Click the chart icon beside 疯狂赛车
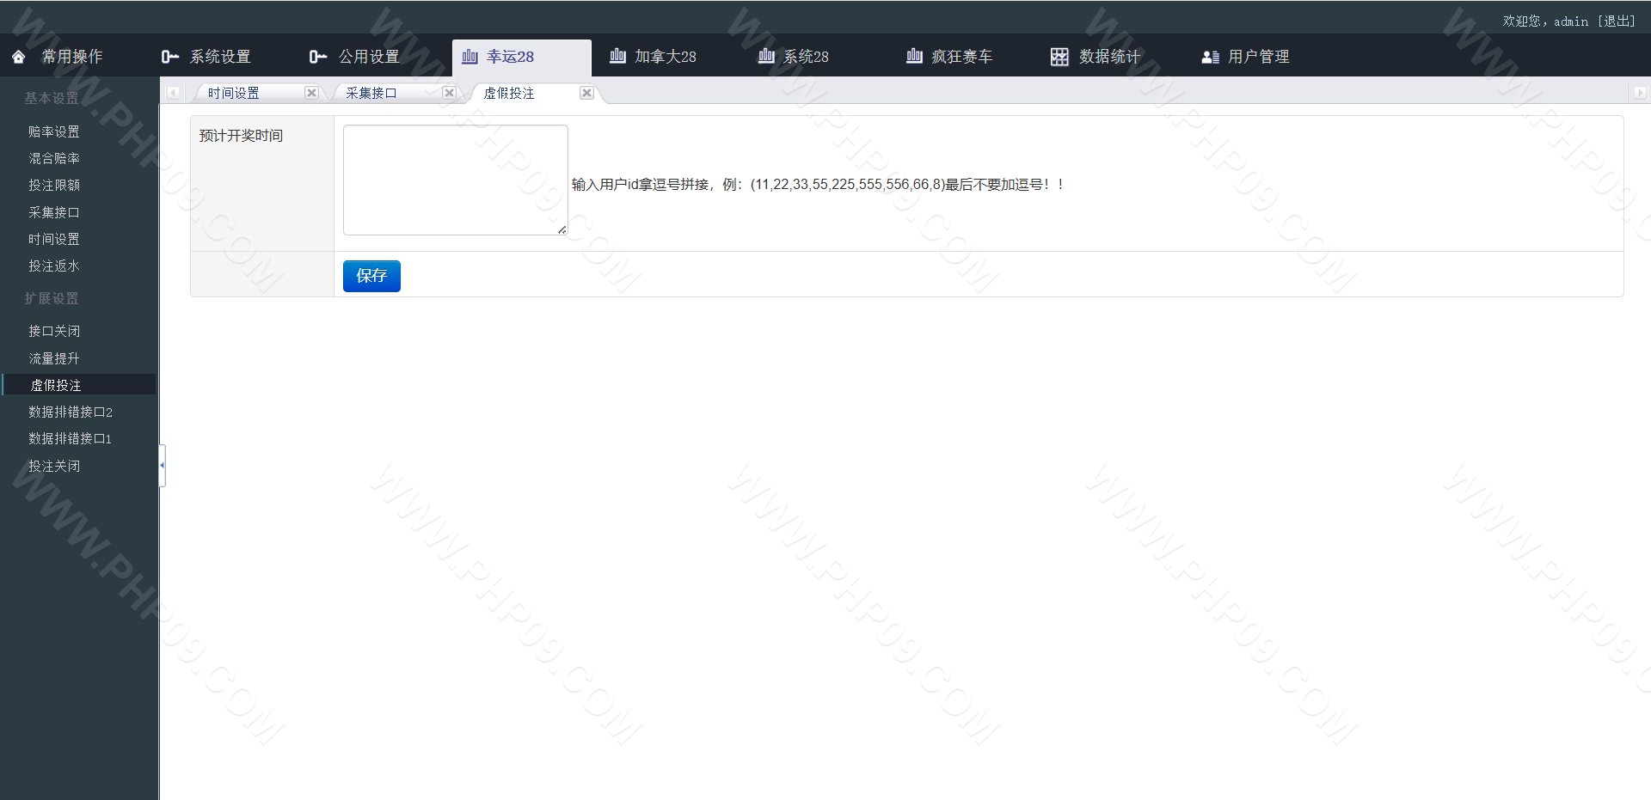The width and height of the screenshot is (1651, 800). click(x=914, y=57)
